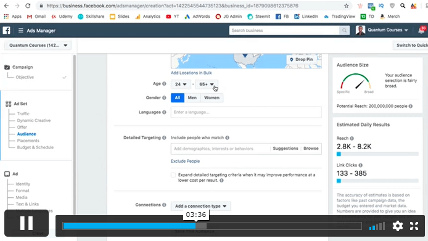Go to Audience section
This screenshot has width=428, height=241.
click(x=27, y=134)
